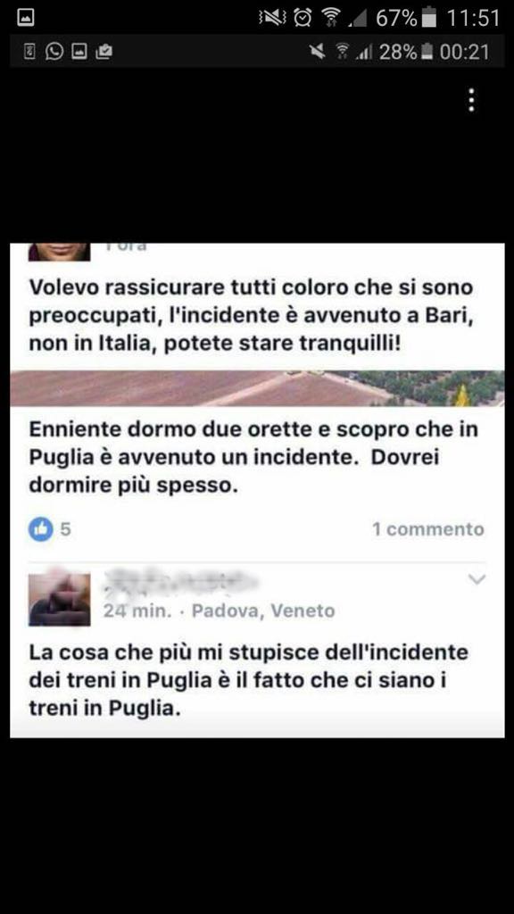Tap the alarm clock status icon
514x914 pixels.
[303, 17]
